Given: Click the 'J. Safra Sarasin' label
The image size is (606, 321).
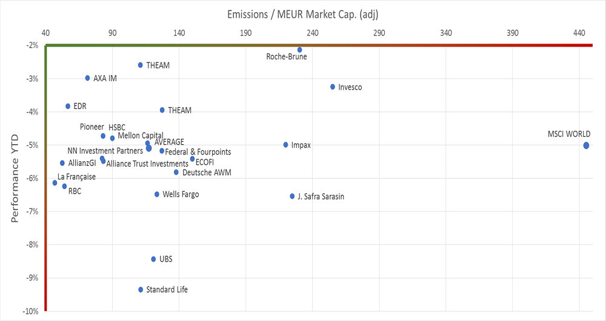Looking at the screenshot, I should 321,197.
